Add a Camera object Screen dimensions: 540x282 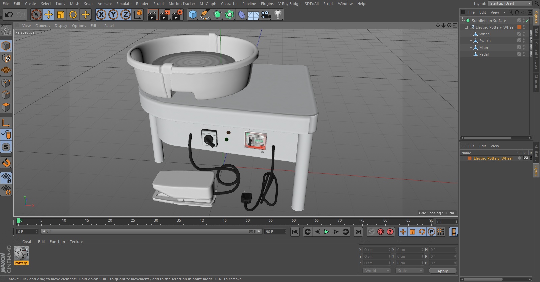tap(266, 14)
